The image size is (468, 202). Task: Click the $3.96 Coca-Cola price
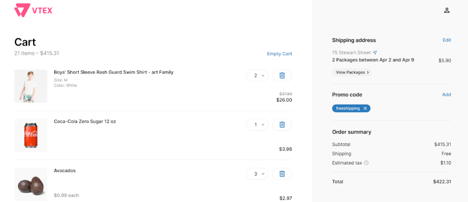pyautogui.click(x=286, y=149)
